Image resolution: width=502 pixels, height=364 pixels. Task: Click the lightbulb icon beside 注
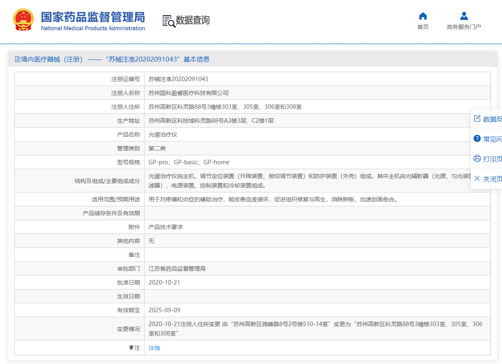(131, 348)
